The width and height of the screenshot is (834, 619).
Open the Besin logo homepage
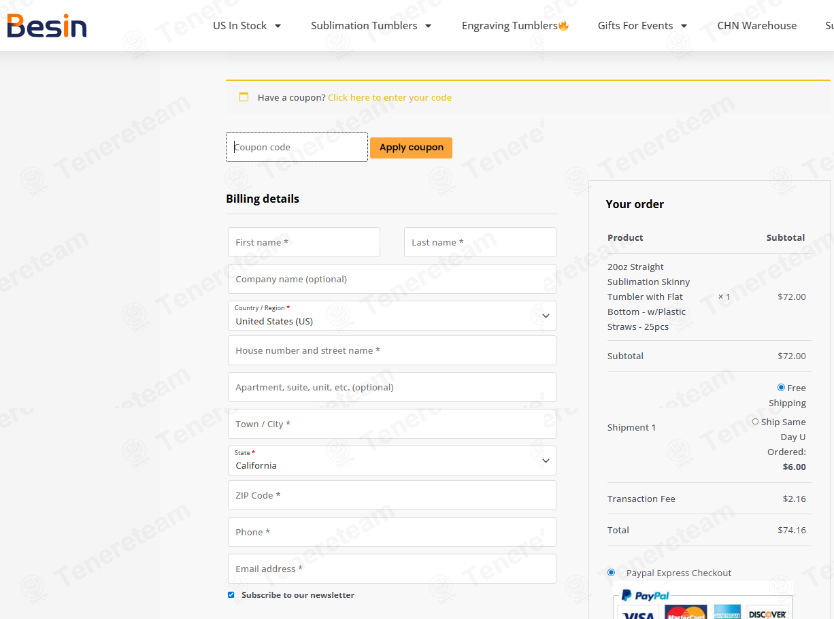pos(47,26)
